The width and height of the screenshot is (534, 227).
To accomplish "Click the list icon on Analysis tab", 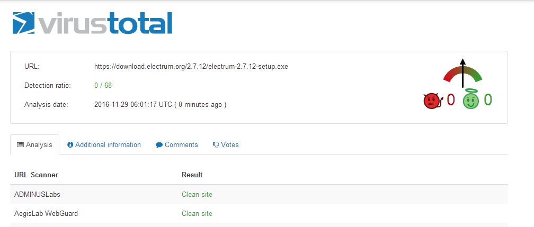I will [20, 144].
